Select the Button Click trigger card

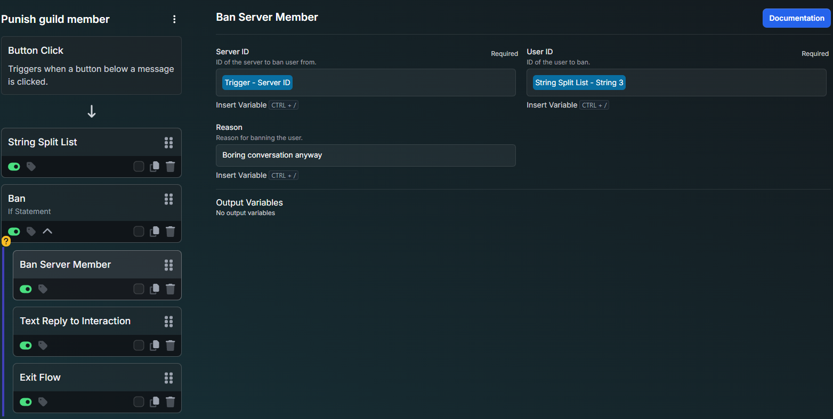91,65
